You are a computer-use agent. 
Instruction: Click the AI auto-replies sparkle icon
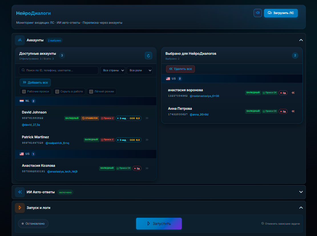coord(20,192)
